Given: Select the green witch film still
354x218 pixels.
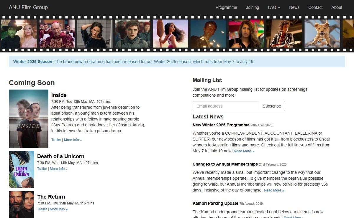Looking at the screenshot, I should tap(19, 34).
